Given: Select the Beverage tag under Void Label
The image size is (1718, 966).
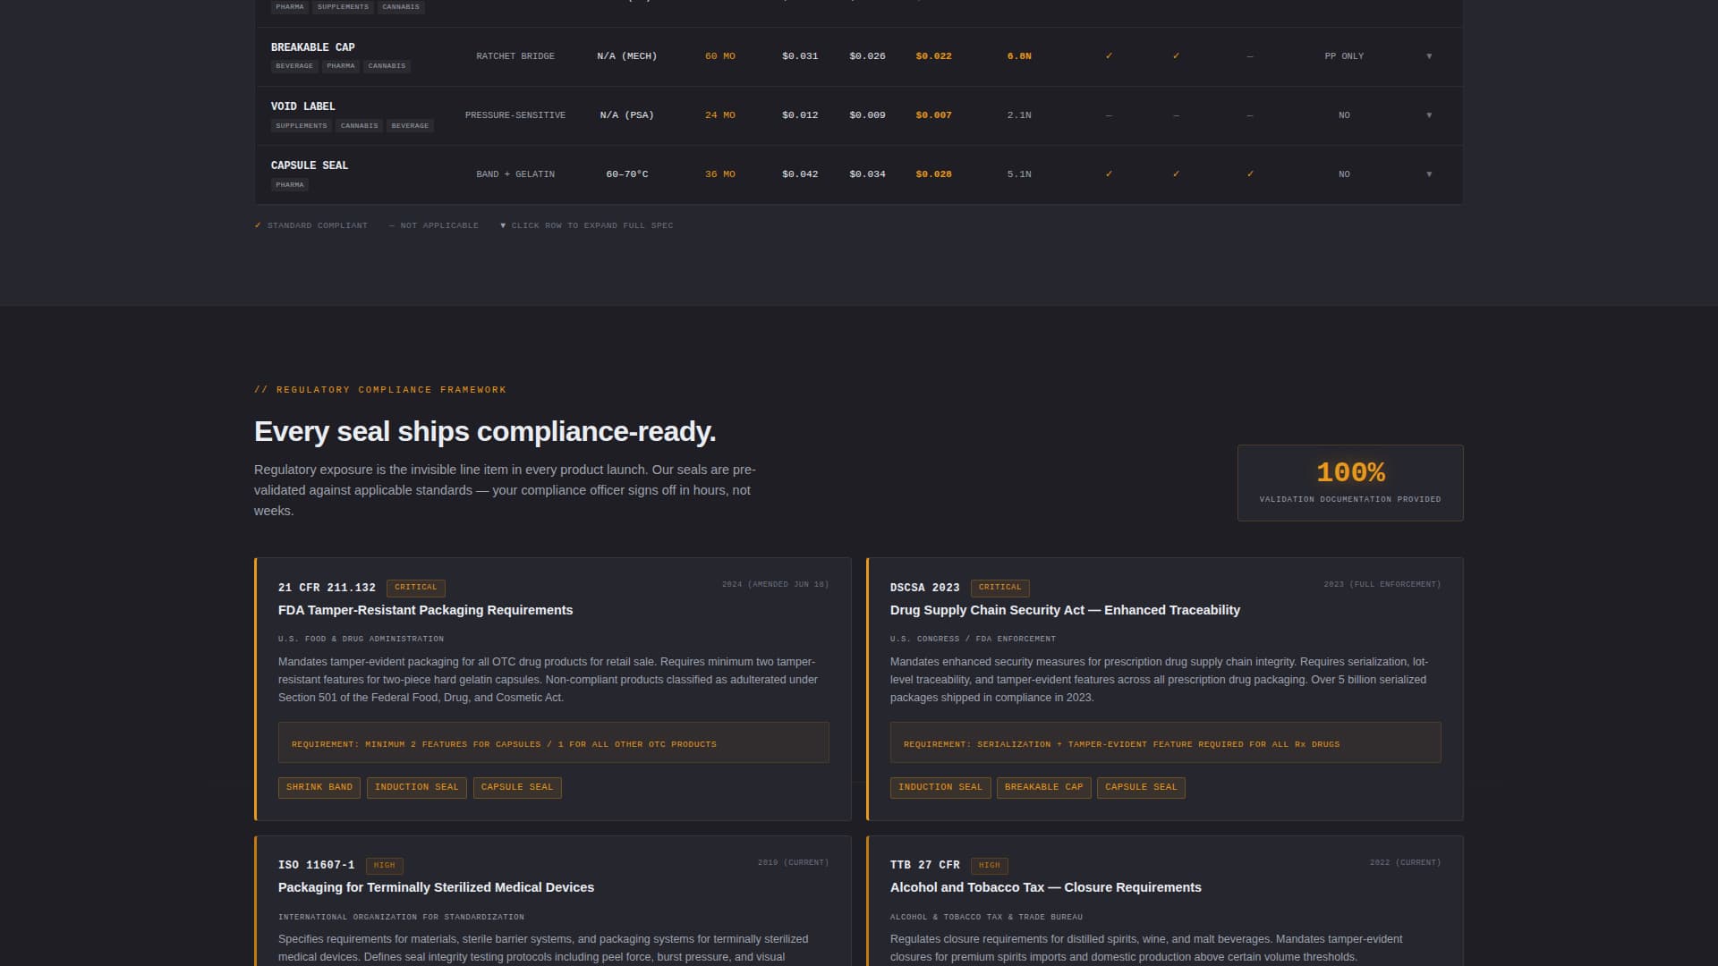Looking at the screenshot, I should point(410,126).
